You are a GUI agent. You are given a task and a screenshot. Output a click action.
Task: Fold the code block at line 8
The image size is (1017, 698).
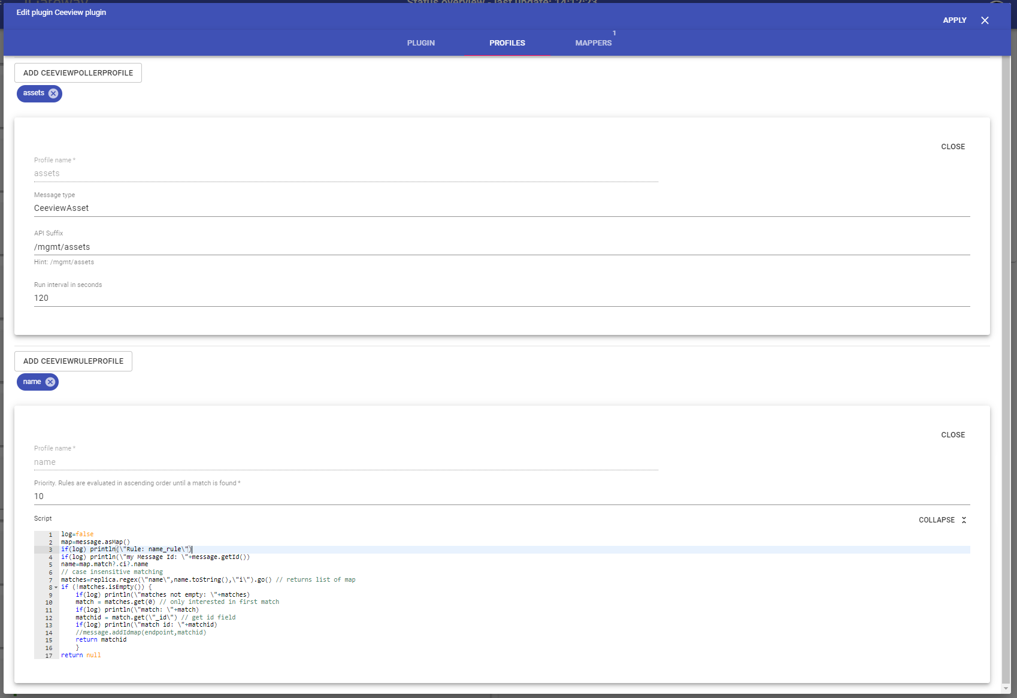(56, 587)
